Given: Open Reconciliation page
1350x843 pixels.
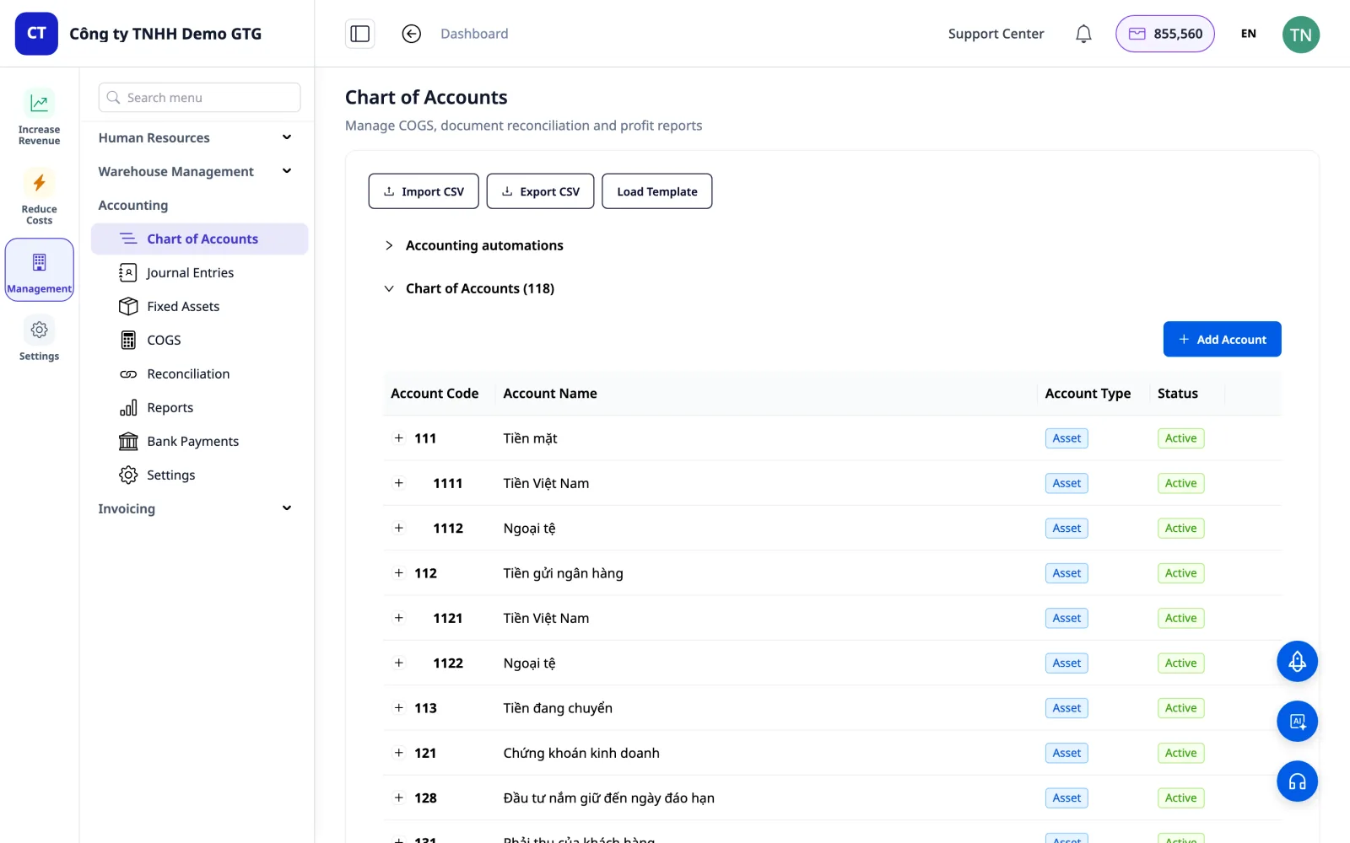Looking at the screenshot, I should [x=199, y=373].
